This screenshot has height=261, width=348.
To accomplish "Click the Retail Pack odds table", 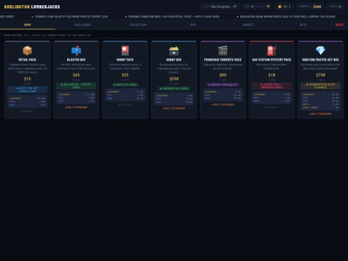I will 28,101.
